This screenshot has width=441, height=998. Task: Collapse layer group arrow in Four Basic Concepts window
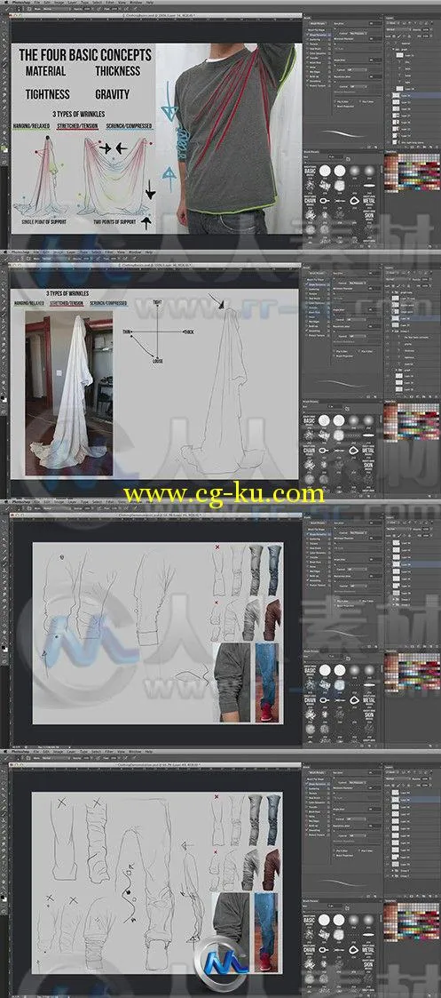(x=393, y=50)
